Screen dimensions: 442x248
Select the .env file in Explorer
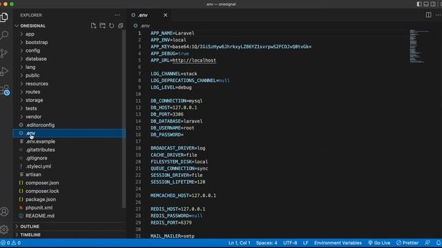pyautogui.click(x=69, y=133)
